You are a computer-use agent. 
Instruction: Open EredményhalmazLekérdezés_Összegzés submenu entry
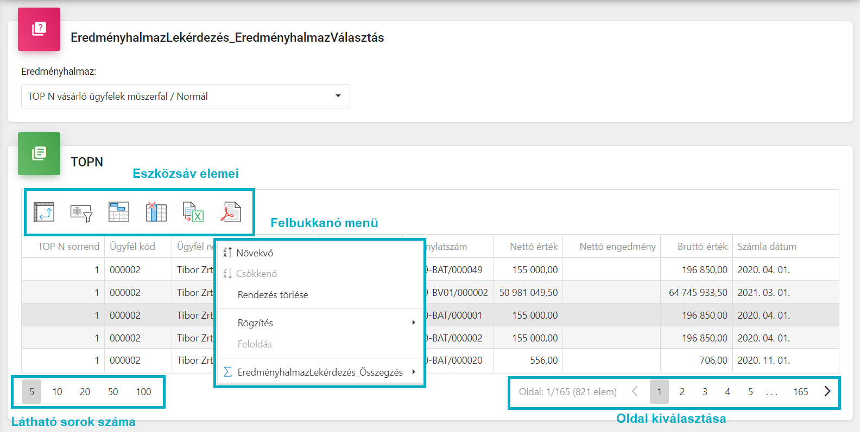320,372
